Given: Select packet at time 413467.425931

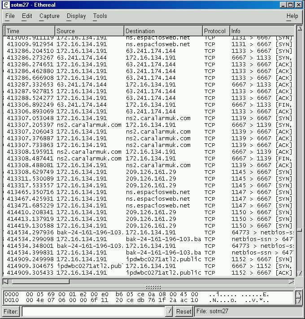Looking at the screenshot, I should tap(148, 198).
